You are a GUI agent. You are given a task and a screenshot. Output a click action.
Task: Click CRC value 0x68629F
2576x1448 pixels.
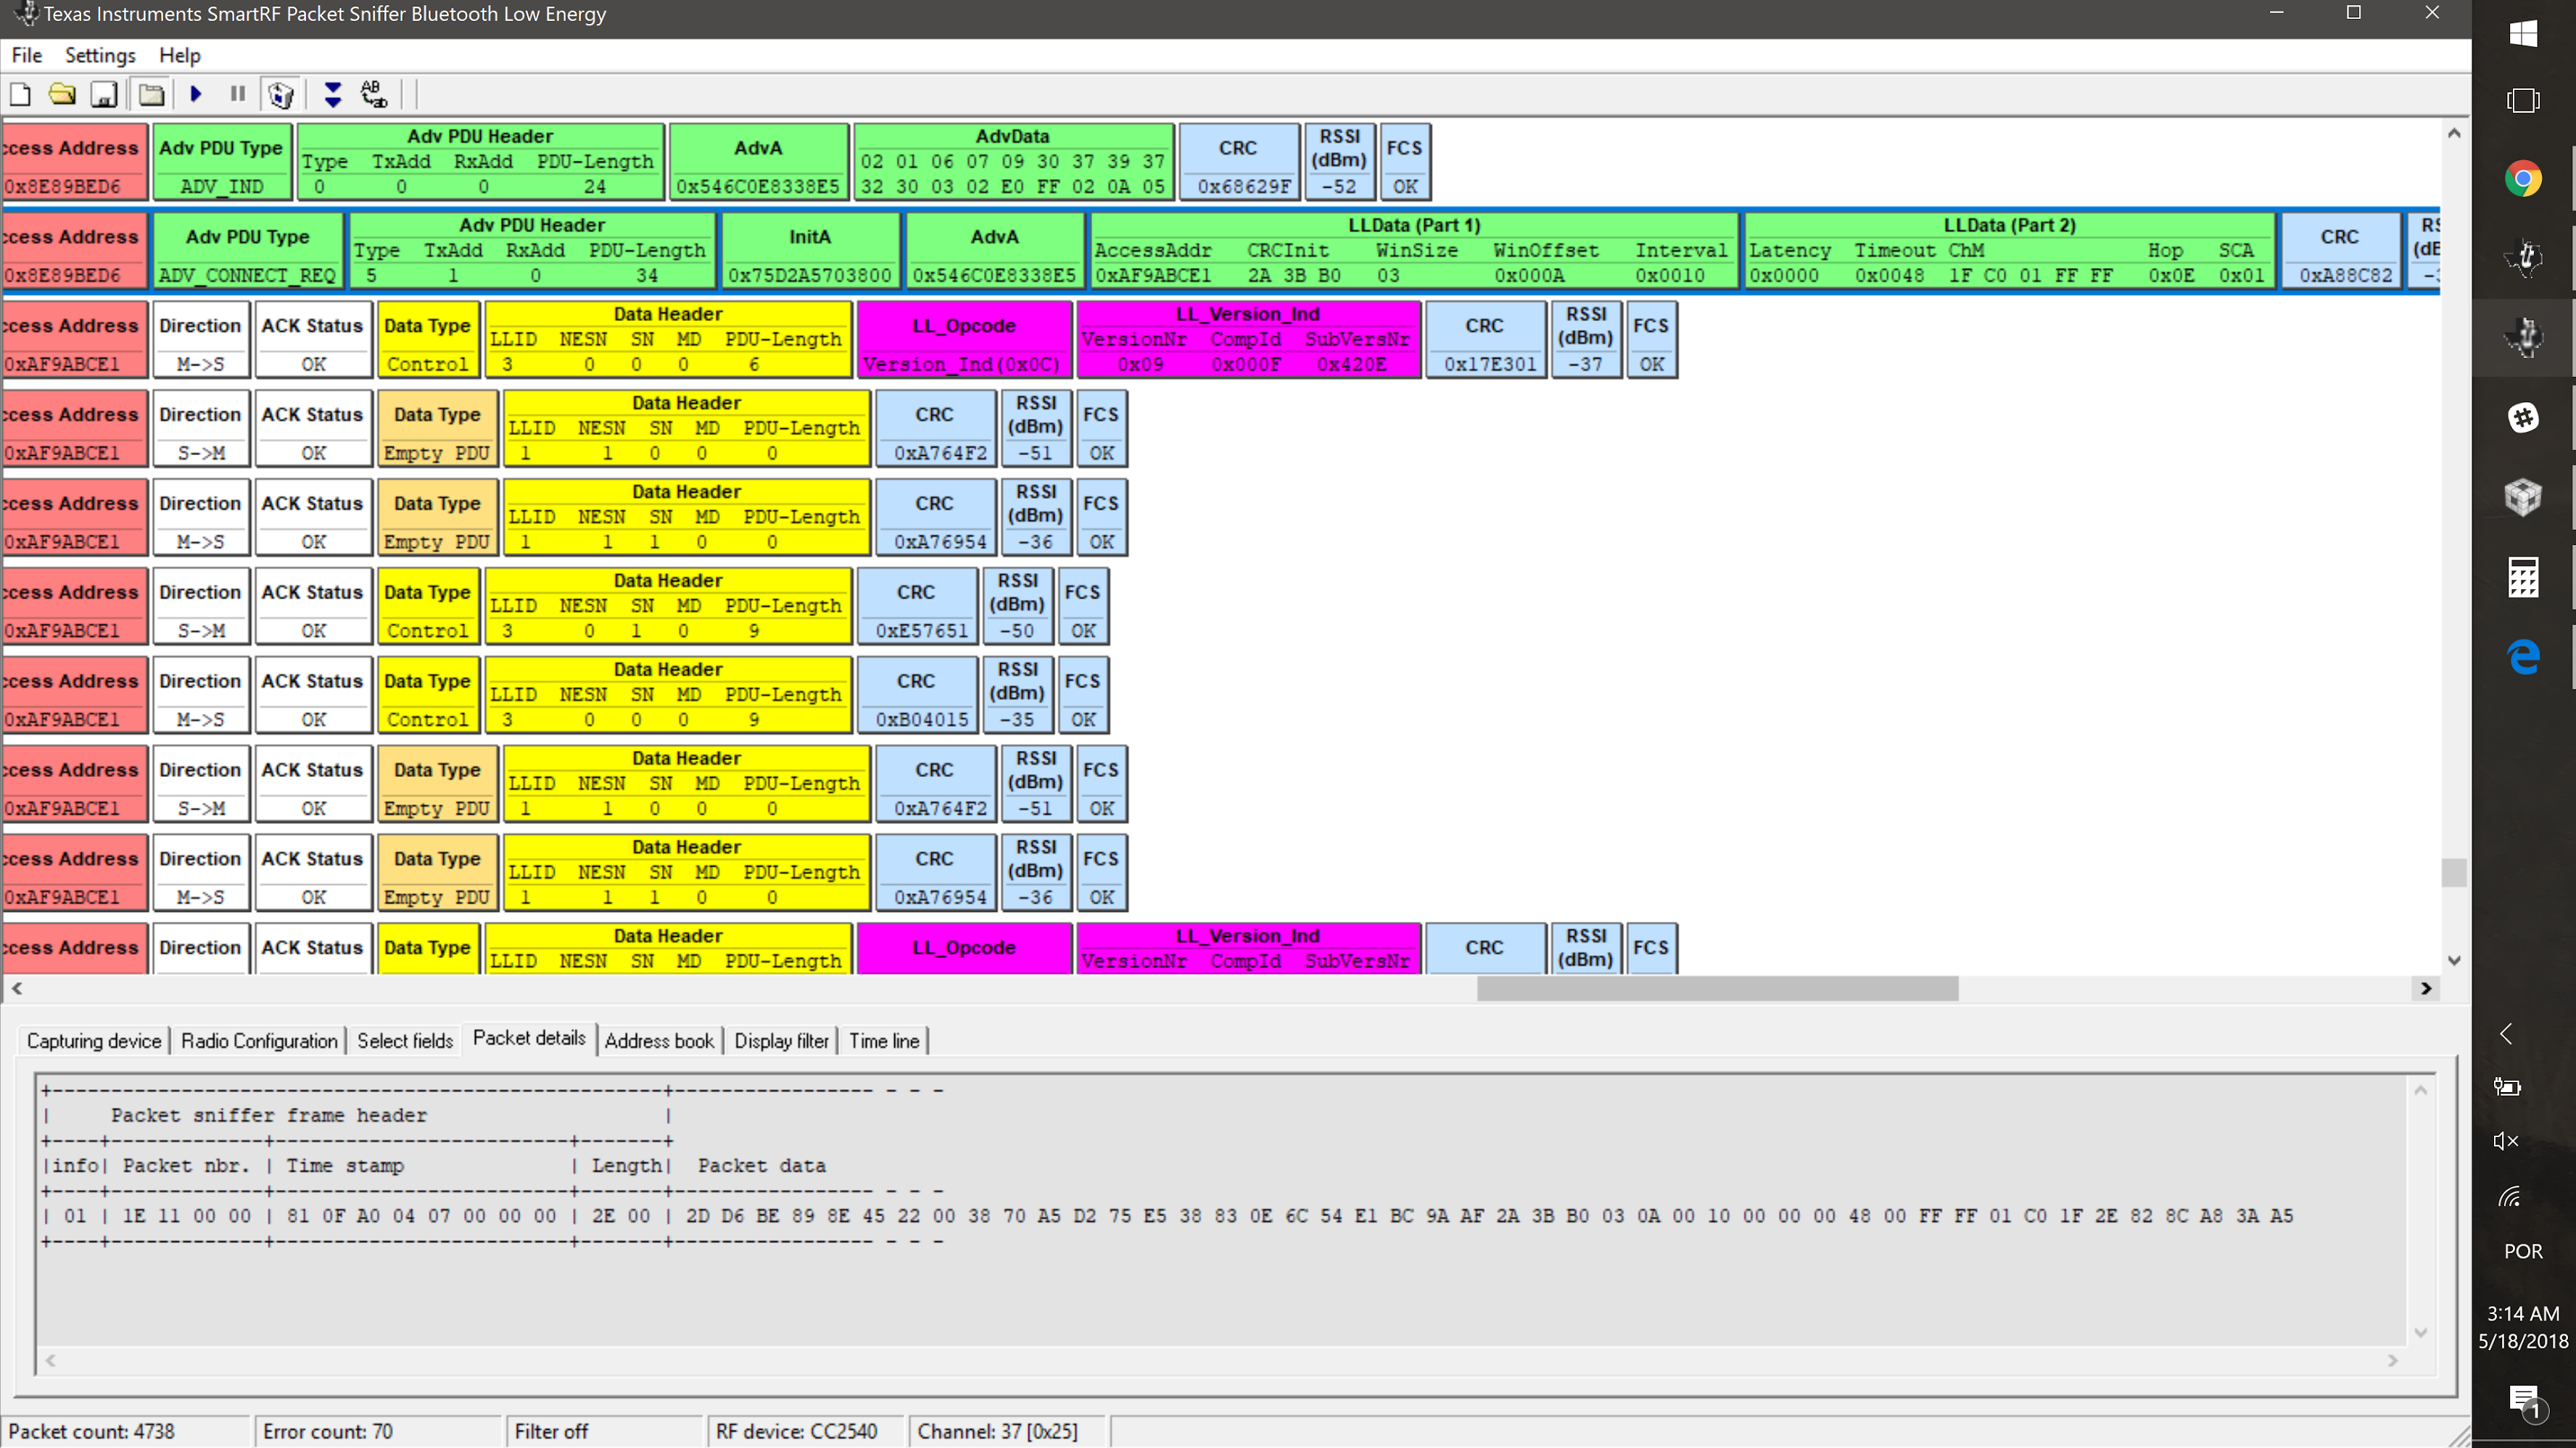(x=1244, y=186)
